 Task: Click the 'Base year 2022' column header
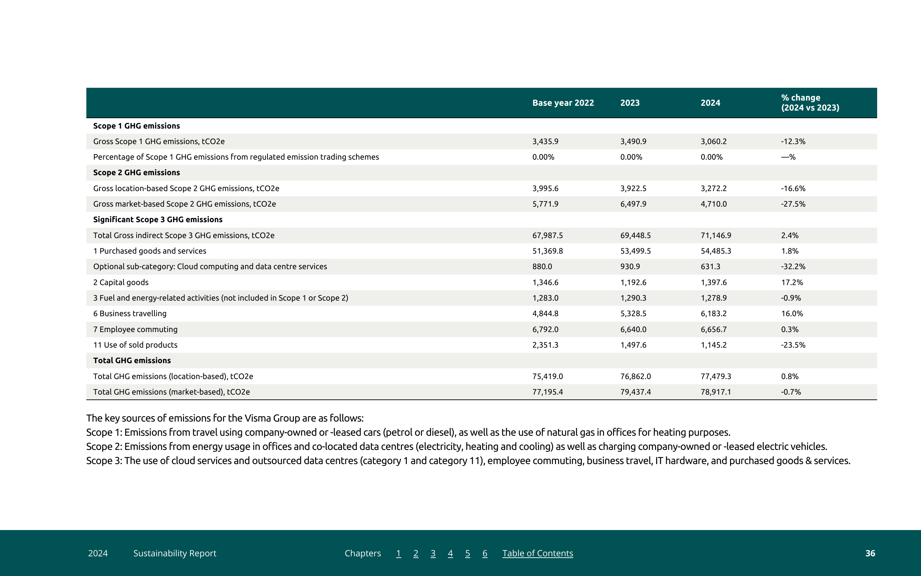click(x=563, y=103)
